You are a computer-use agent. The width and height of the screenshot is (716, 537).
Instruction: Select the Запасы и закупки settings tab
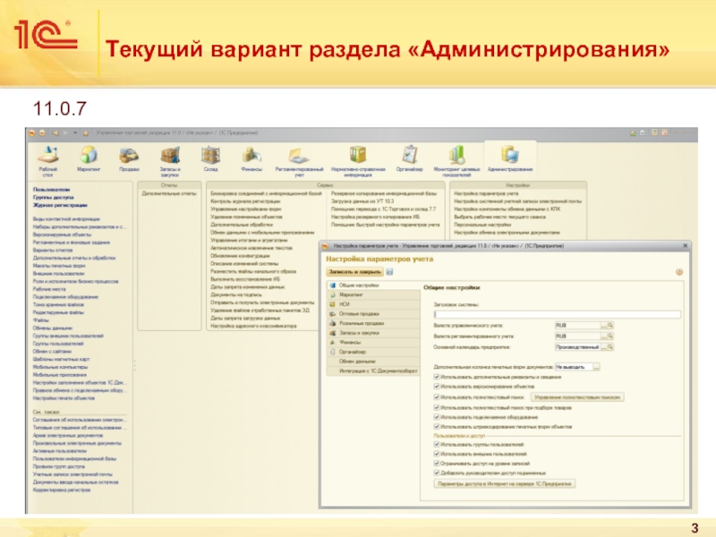tap(358, 333)
